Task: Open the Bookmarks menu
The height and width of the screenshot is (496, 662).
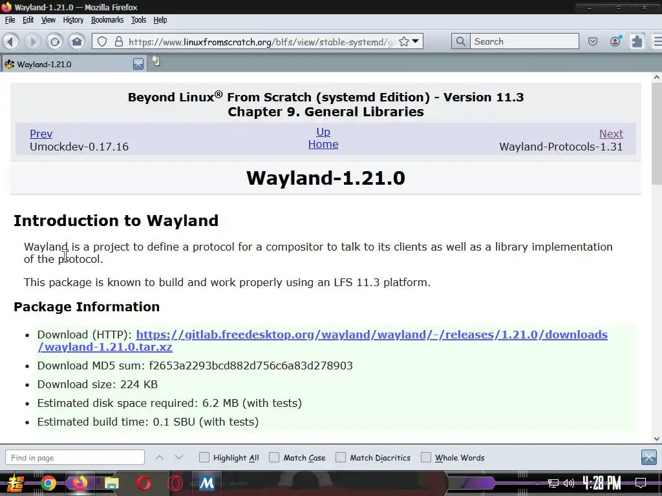Action: [107, 20]
